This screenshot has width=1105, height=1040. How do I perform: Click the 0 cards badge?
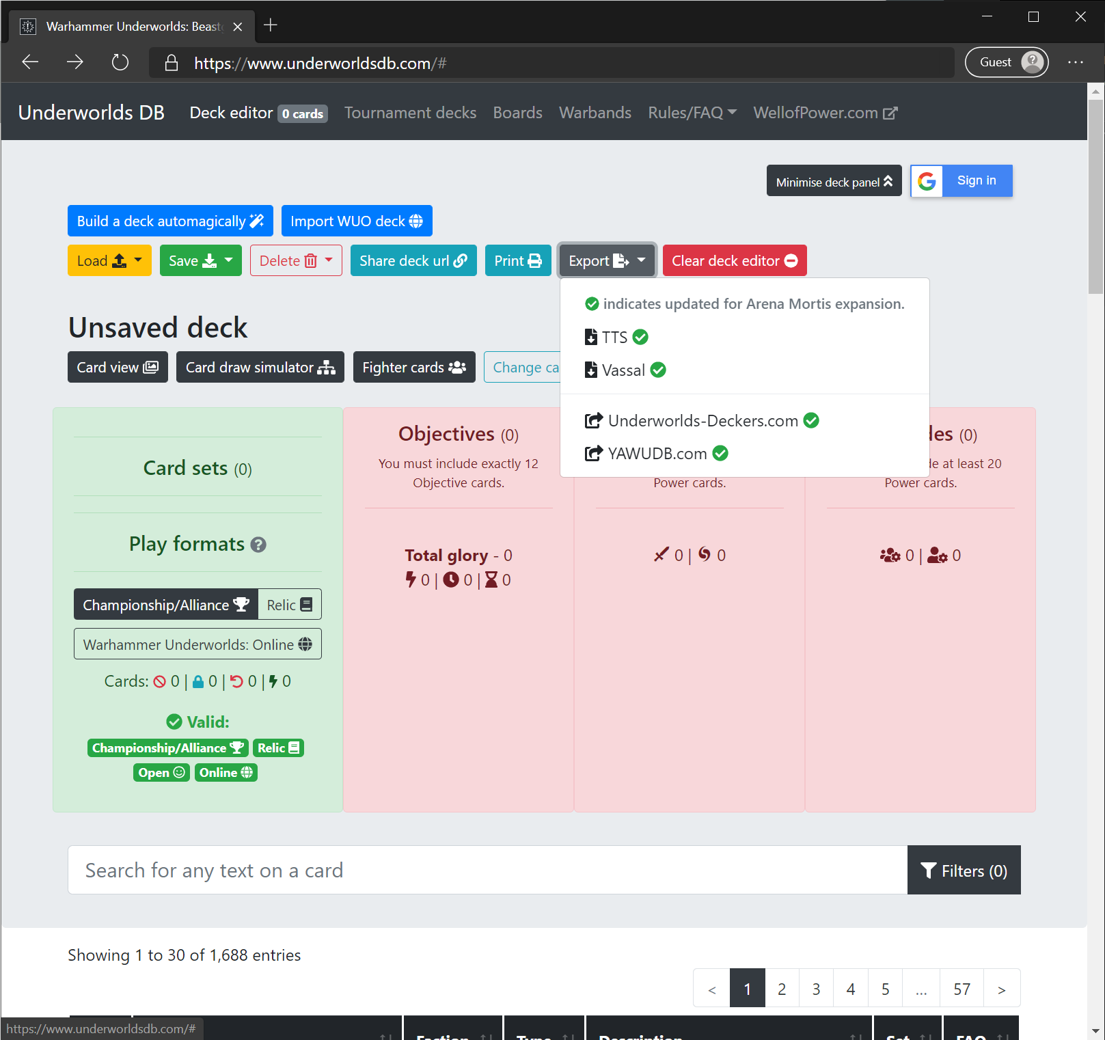click(x=303, y=113)
